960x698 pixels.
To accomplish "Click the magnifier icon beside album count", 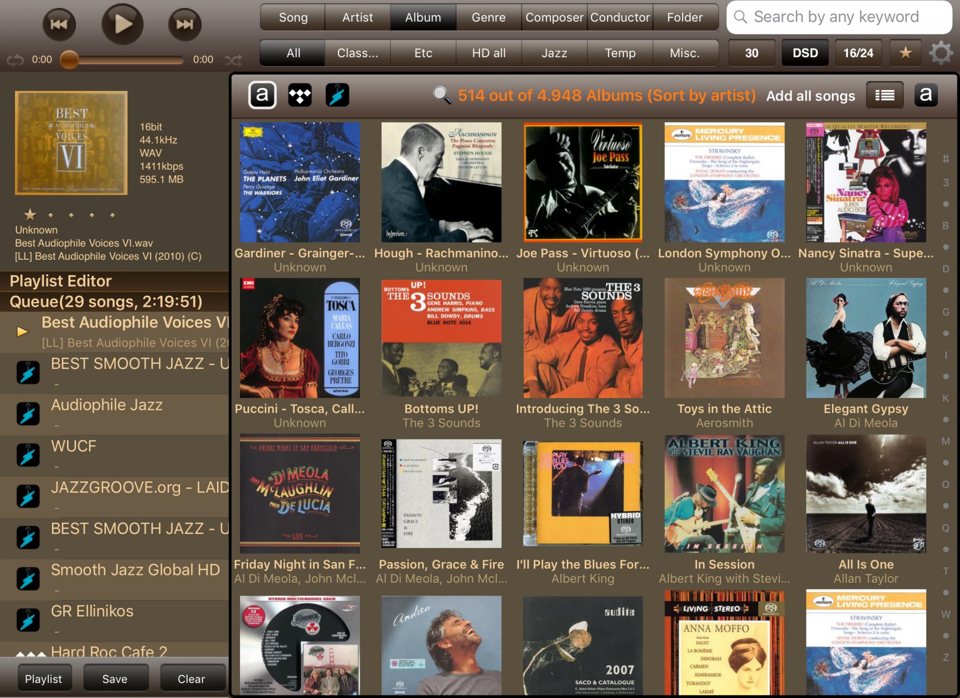I will click(442, 95).
